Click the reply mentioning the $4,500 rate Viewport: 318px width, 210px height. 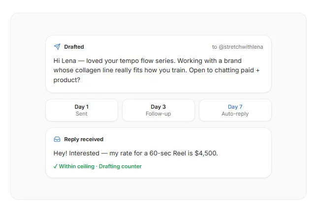[x=135, y=153]
